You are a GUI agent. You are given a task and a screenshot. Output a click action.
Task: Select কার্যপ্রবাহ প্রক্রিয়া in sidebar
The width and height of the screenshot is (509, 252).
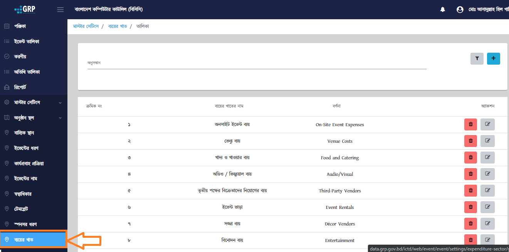click(34, 164)
